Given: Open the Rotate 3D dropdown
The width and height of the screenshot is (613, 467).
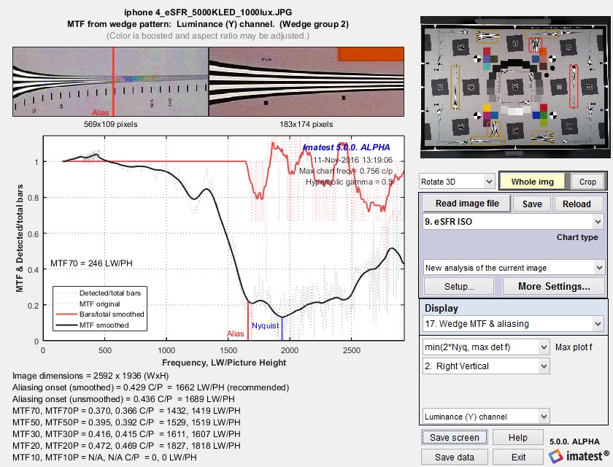Looking at the screenshot, I should [x=457, y=182].
